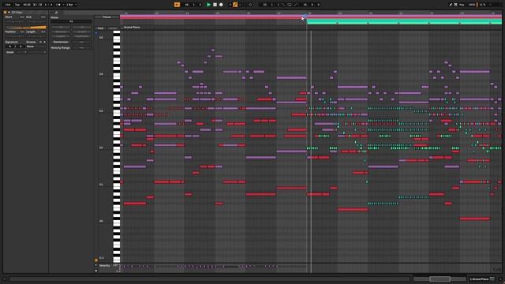The image size is (505, 284).
Task: Click the F3 note range field under Notes
Action: pos(71,21)
